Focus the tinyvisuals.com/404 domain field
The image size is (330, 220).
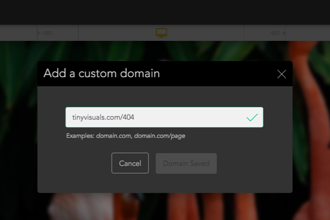(164, 117)
